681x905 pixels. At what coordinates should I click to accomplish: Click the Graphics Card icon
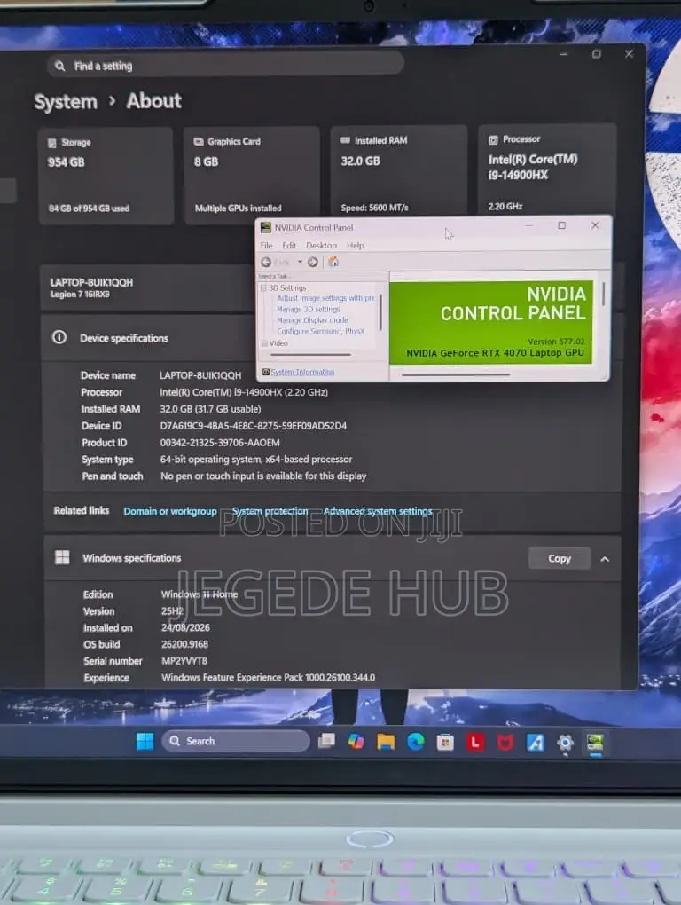pyautogui.click(x=199, y=141)
